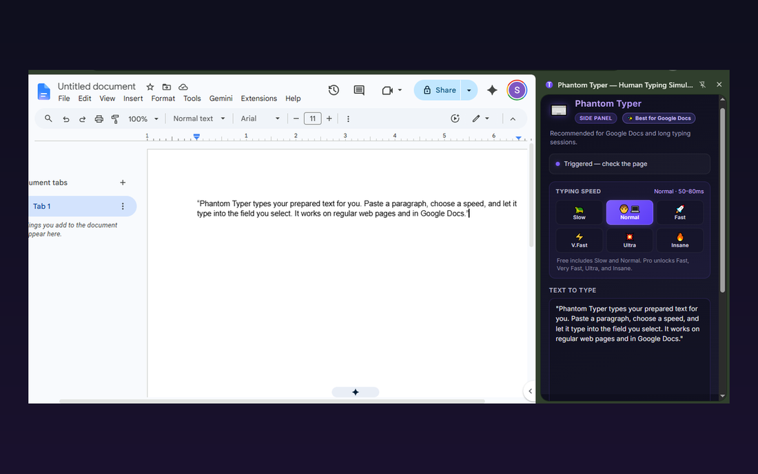Open the View menu
This screenshot has height=474, width=758.
pos(107,99)
